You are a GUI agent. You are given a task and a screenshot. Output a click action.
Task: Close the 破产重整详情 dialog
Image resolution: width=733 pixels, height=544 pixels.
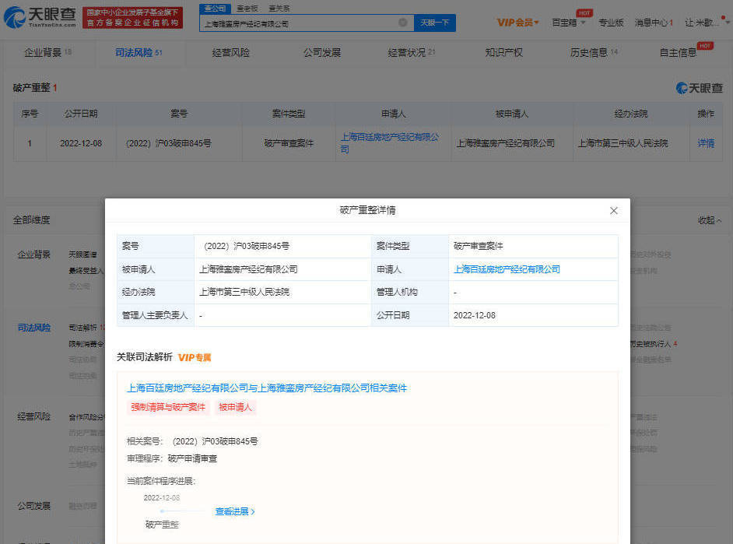click(x=614, y=211)
